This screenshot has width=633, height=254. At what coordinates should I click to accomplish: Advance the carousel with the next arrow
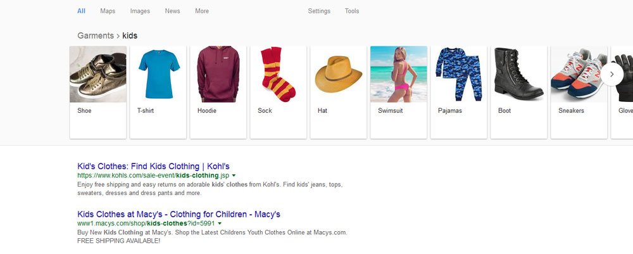pyautogui.click(x=612, y=74)
